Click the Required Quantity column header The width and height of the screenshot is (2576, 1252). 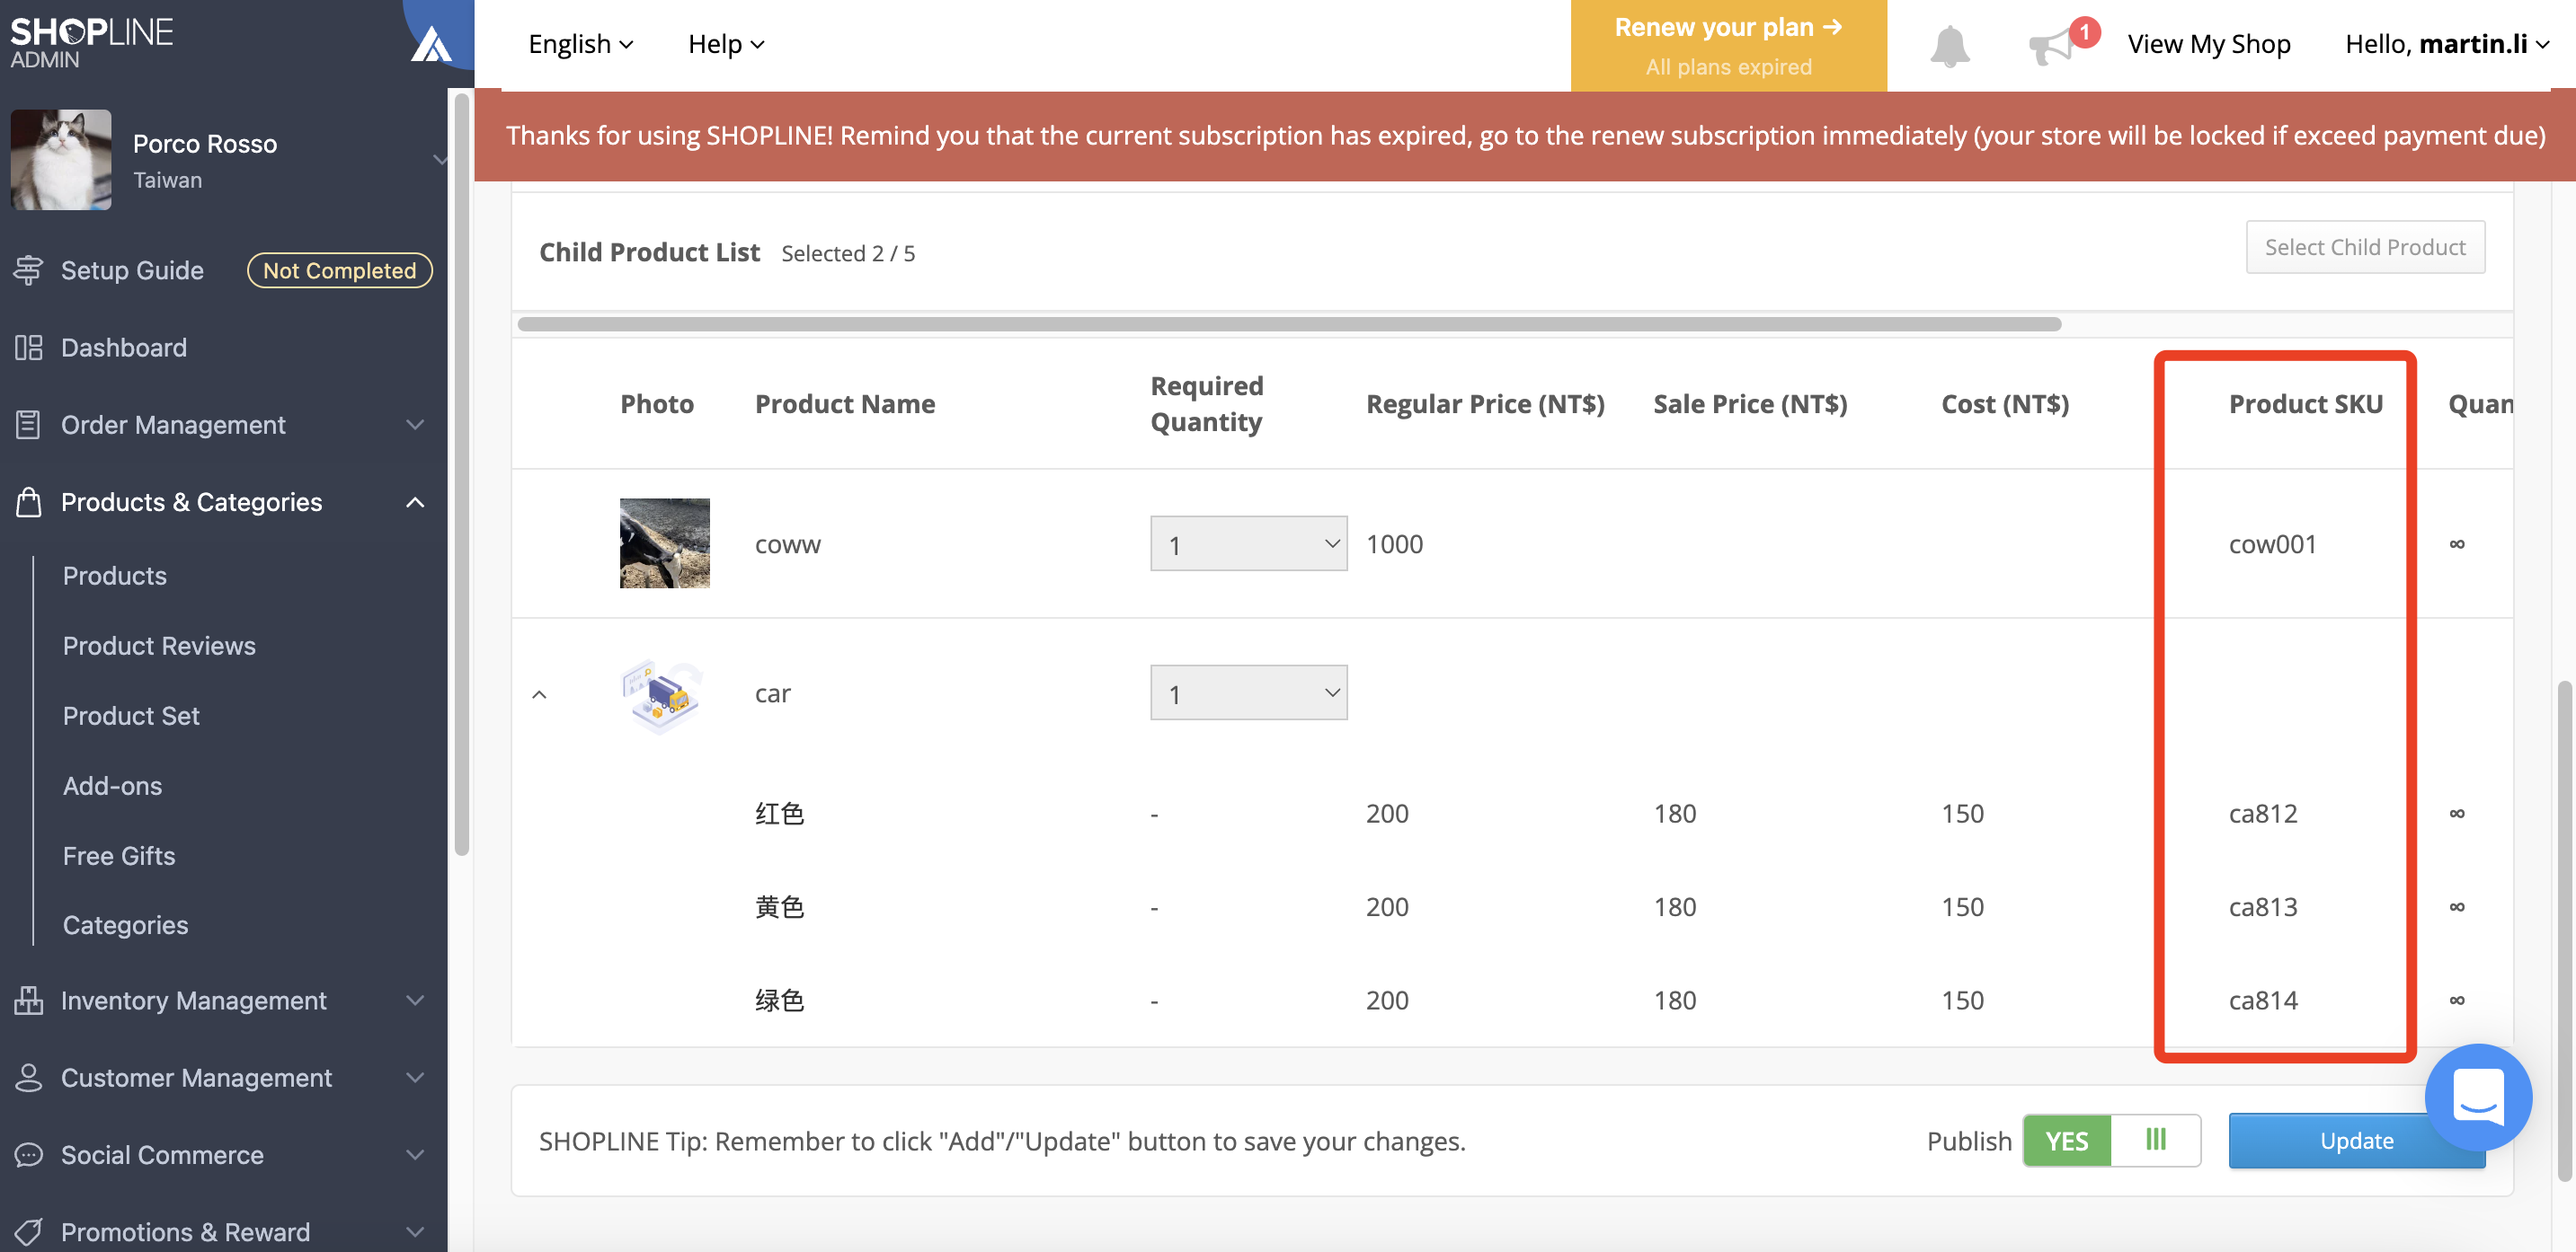point(1207,403)
